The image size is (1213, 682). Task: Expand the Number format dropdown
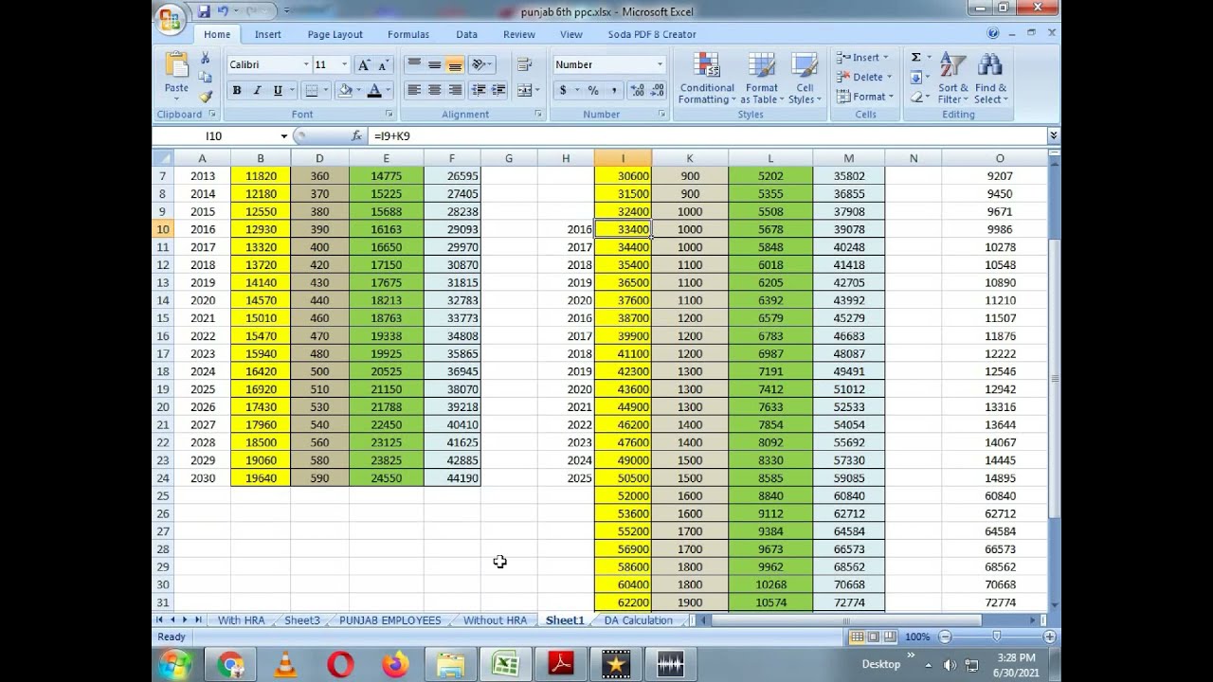[x=660, y=64]
